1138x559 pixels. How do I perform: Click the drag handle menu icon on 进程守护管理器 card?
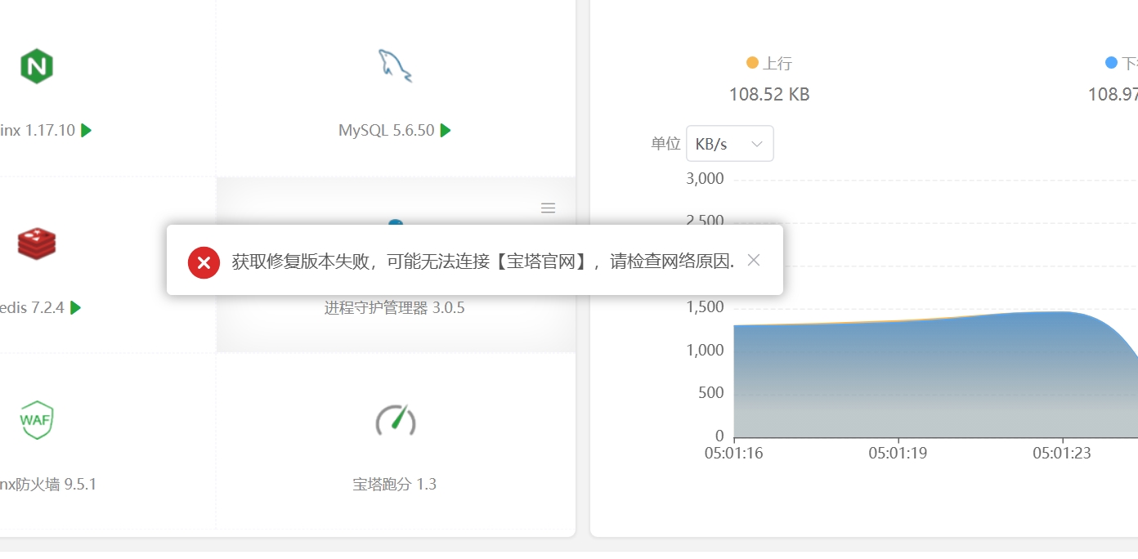click(549, 208)
